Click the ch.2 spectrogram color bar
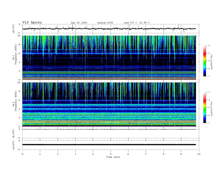Image resolution: width=224 pixels, height=173 pixels. click(204, 107)
